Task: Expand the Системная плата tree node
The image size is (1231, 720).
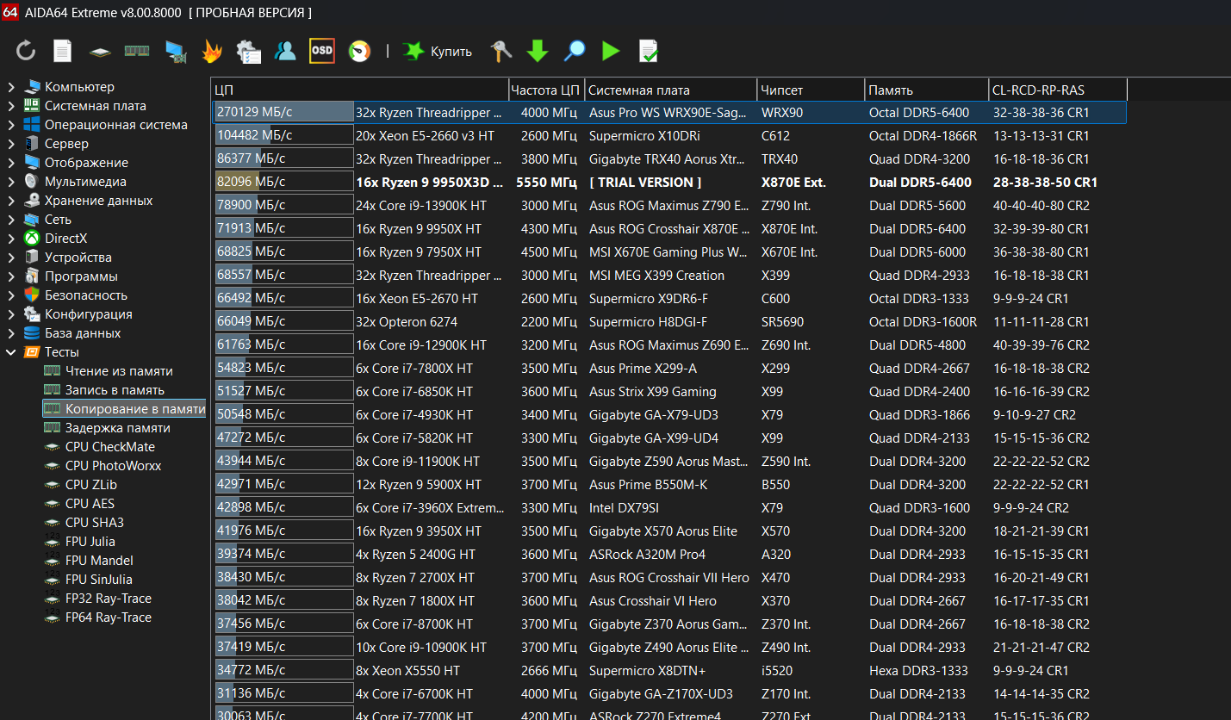Action: pyautogui.click(x=11, y=106)
